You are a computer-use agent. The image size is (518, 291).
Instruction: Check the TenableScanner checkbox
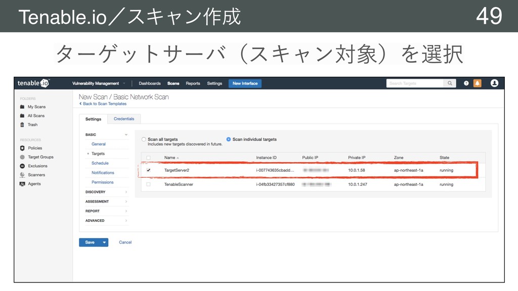tap(148, 184)
